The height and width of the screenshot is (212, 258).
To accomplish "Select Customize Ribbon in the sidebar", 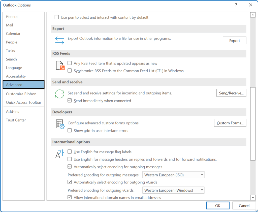I will tap(21, 94).
